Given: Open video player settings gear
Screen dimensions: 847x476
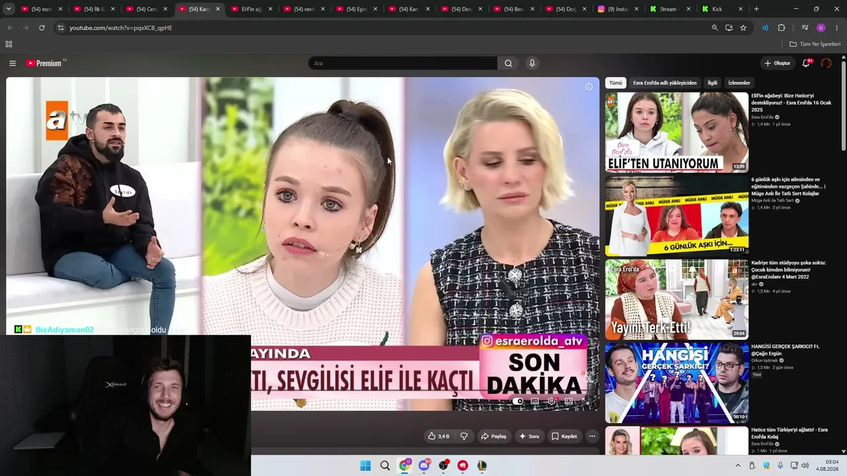Looking at the screenshot, I should coord(551,401).
